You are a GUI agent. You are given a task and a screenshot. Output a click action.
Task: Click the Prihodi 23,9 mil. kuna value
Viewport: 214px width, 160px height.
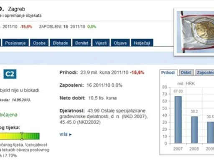coord(95,72)
